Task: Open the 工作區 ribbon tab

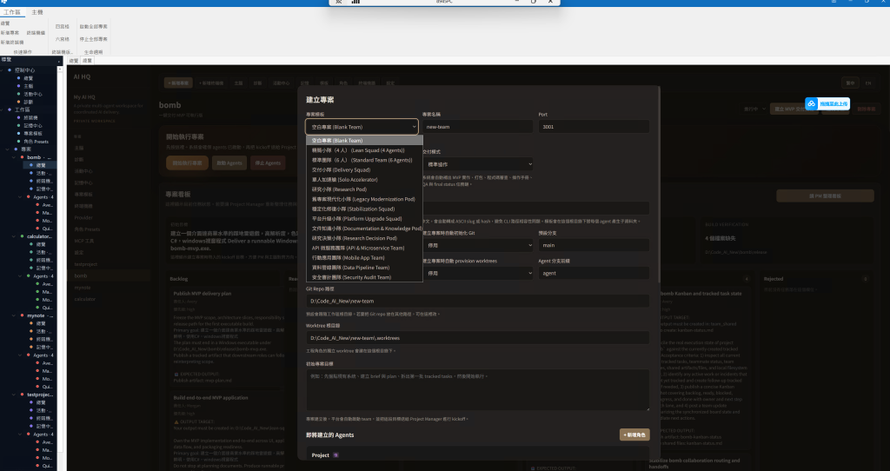Action: click(11, 13)
